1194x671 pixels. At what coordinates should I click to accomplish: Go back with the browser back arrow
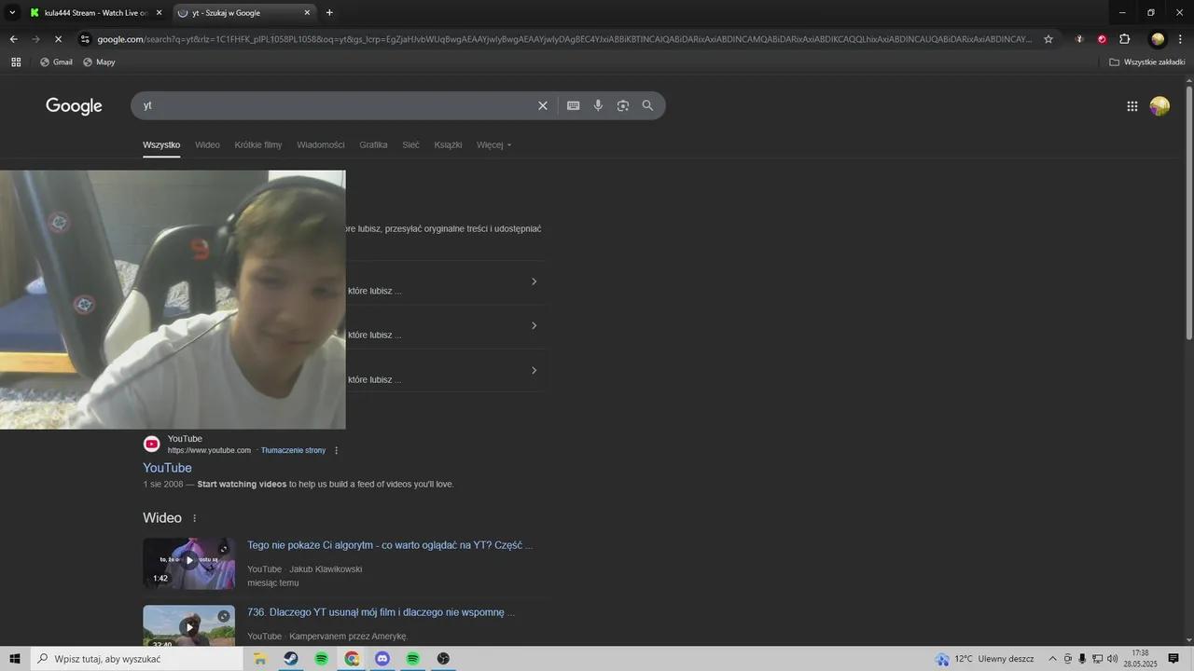coord(13,39)
